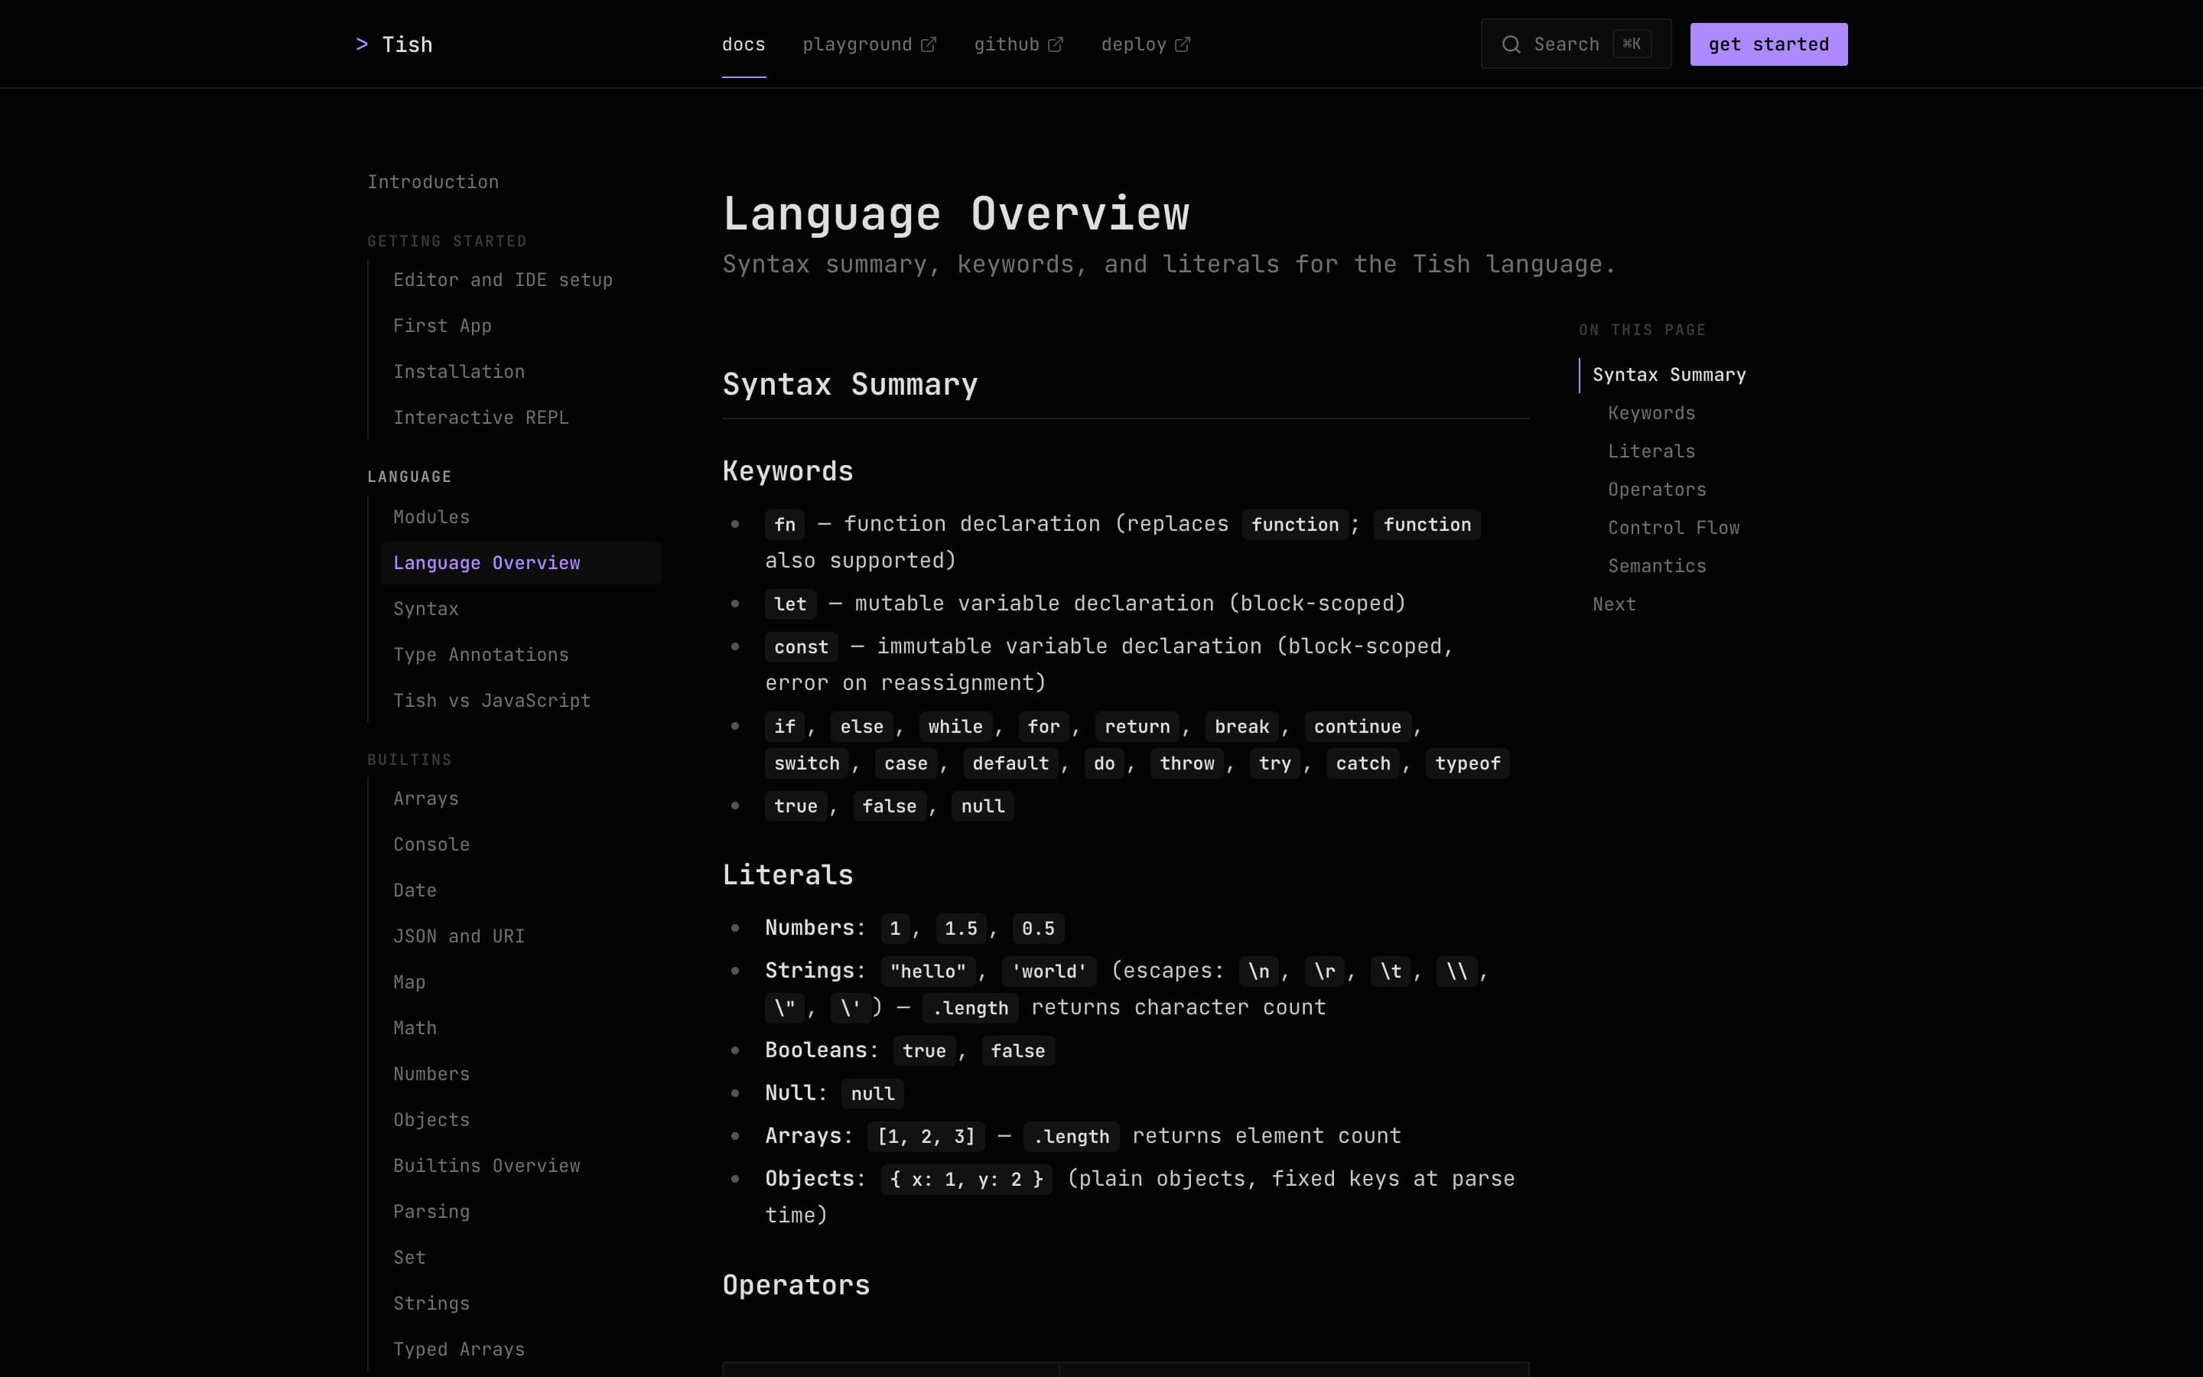Open Builtins Overview page
The width and height of the screenshot is (2203, 1377).
[486, 1166]
